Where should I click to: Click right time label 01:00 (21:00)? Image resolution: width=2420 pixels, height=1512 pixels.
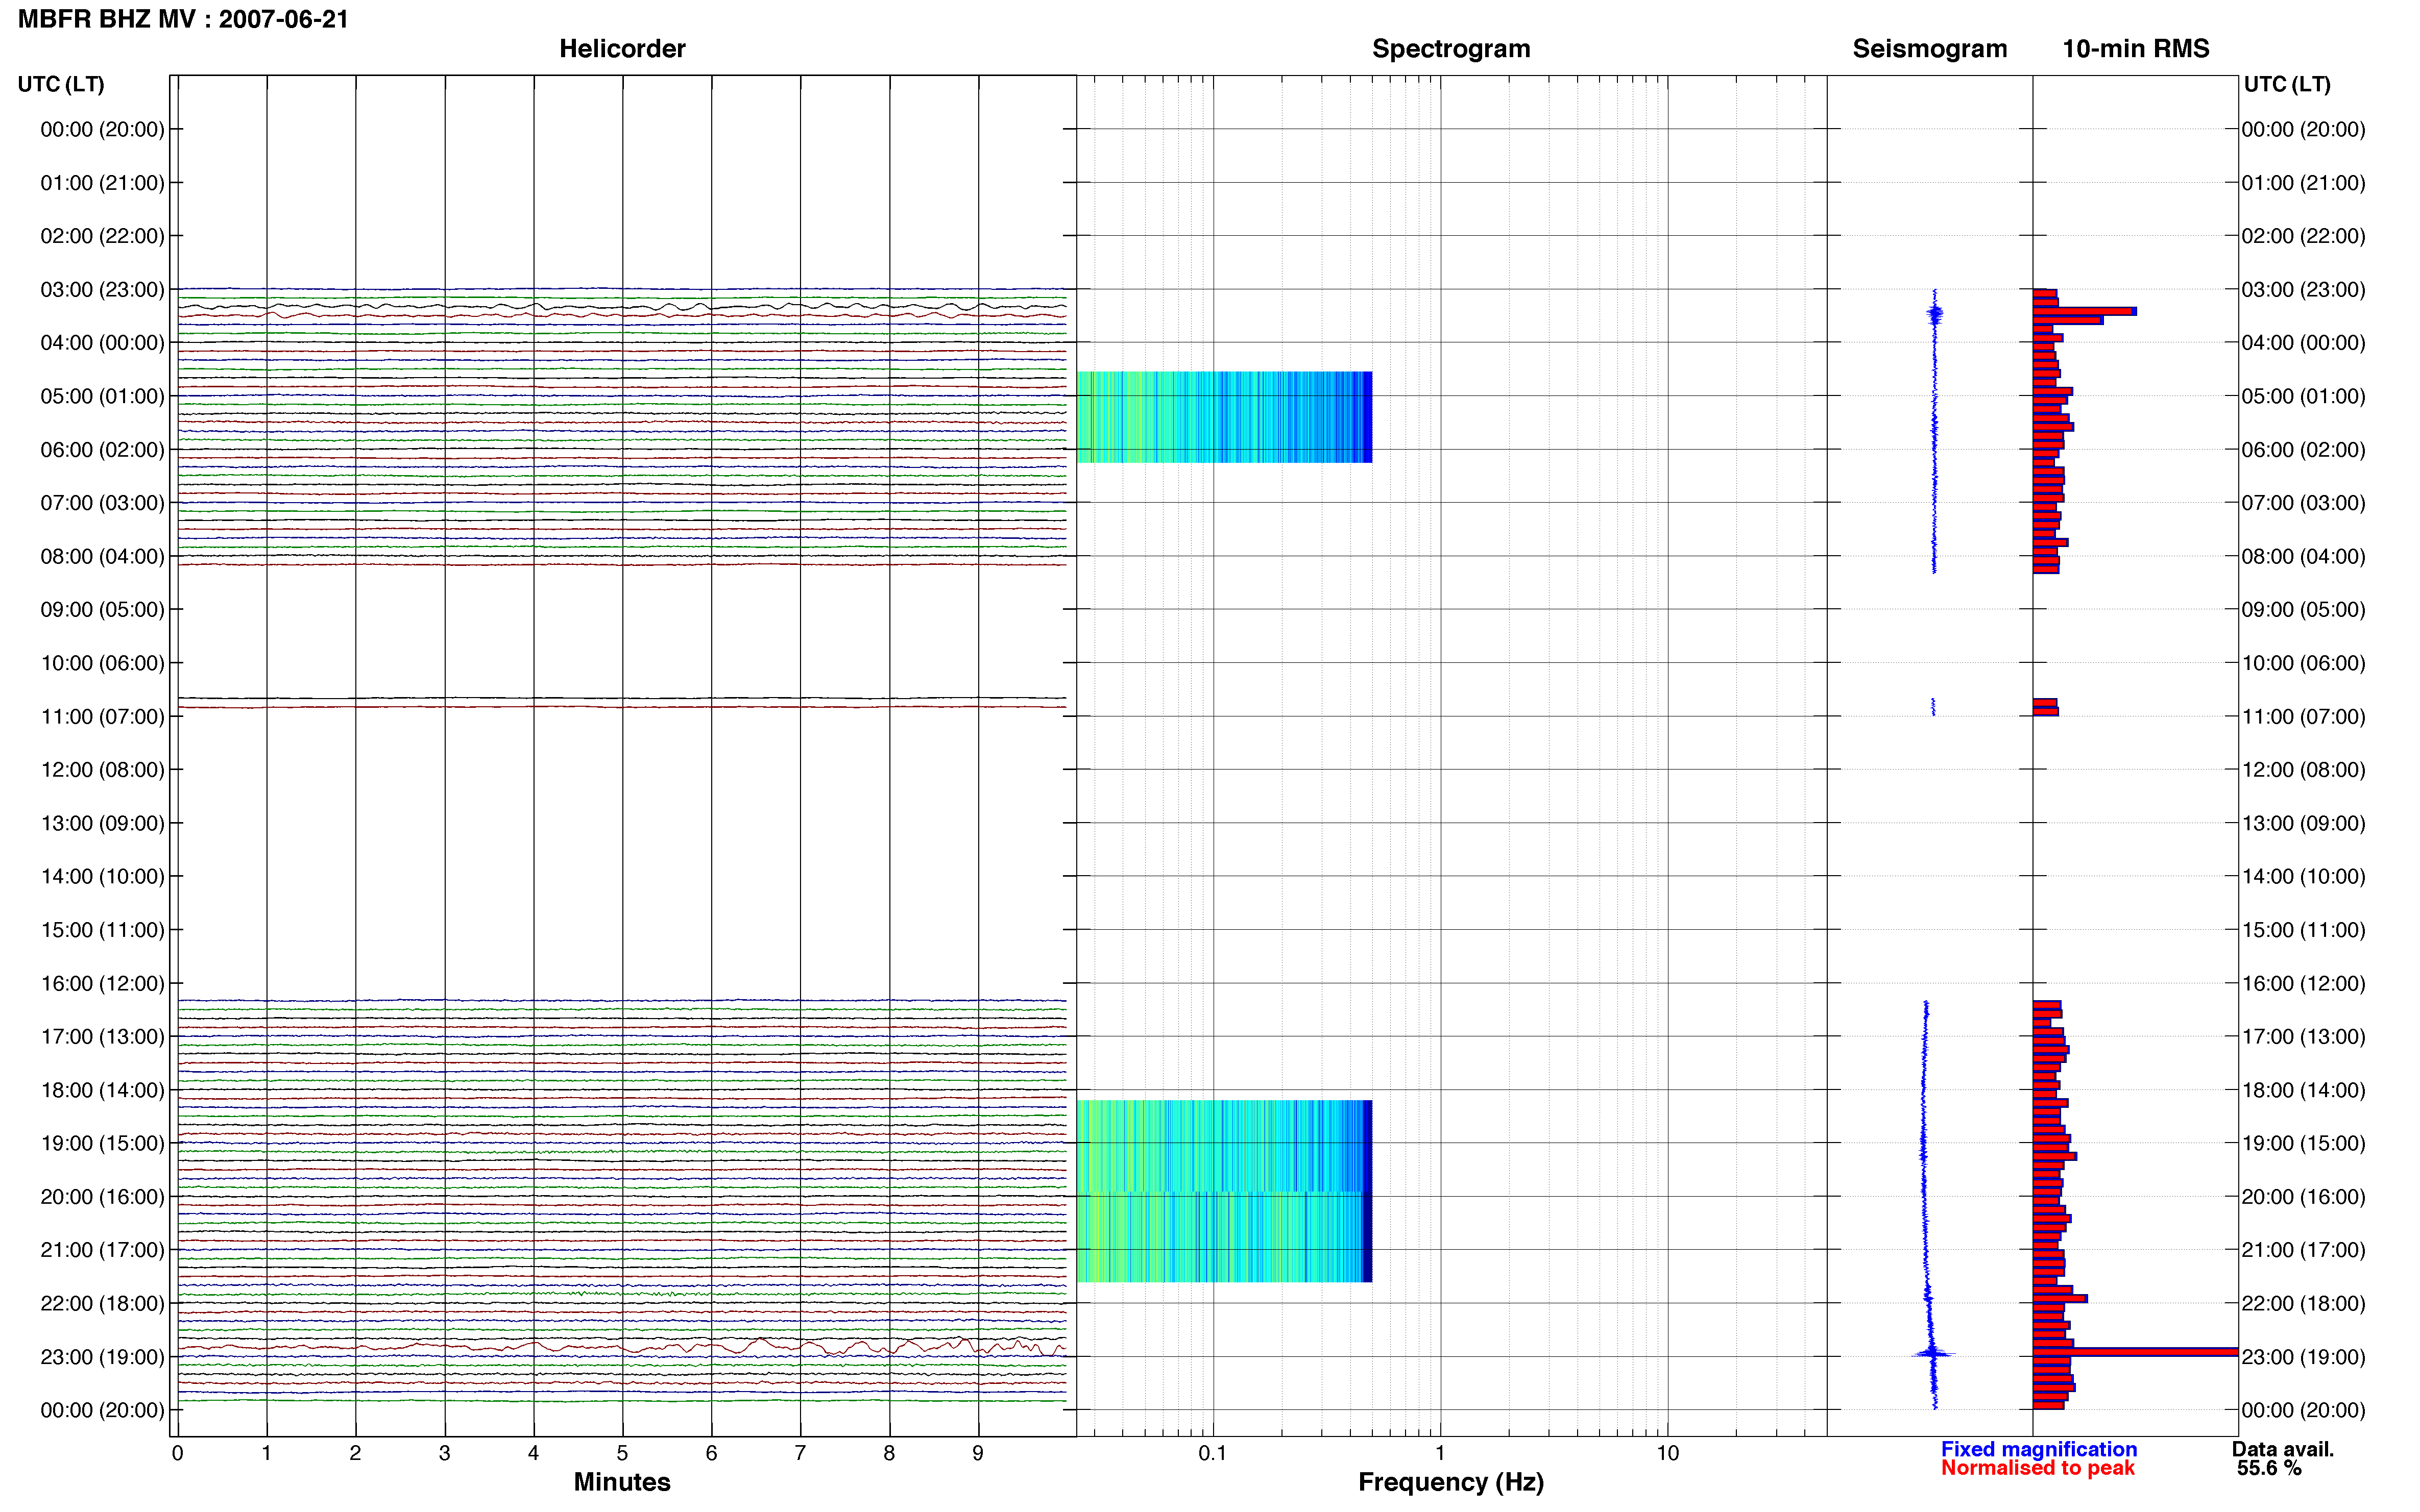pos(2303,183)
